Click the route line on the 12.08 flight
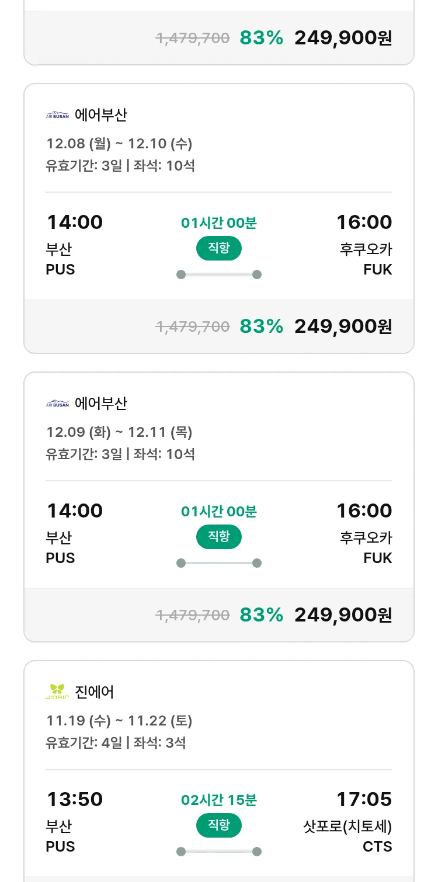 [219, 275]
